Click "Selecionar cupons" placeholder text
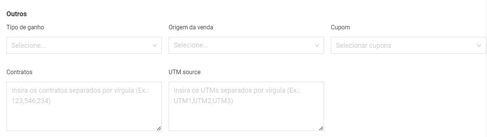The image size is (487, 137). (364, 46)
